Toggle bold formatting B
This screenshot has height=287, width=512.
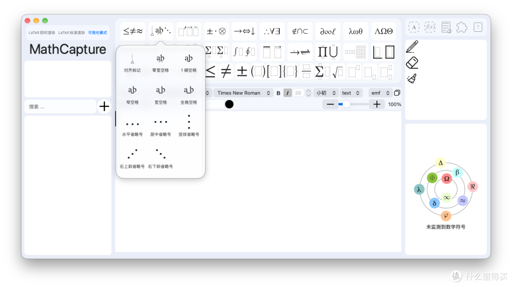point(278,93)
